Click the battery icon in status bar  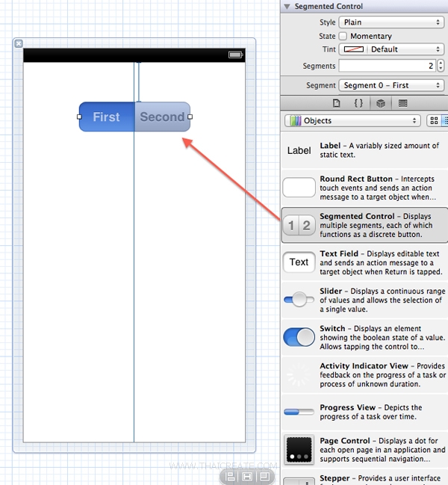[x=236, y=55]
